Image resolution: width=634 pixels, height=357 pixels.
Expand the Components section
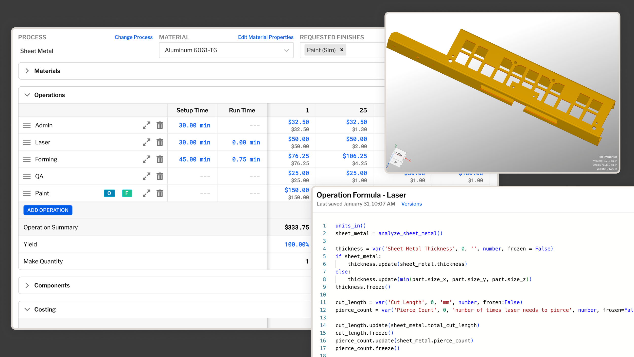click(x=27, y=285)
